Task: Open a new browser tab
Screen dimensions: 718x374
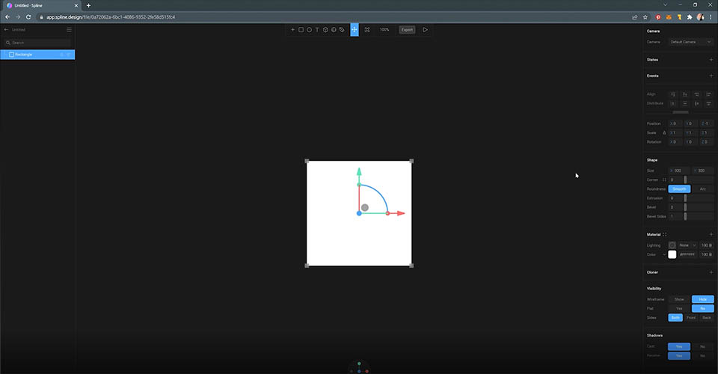Action: click(x=88, y=5)
